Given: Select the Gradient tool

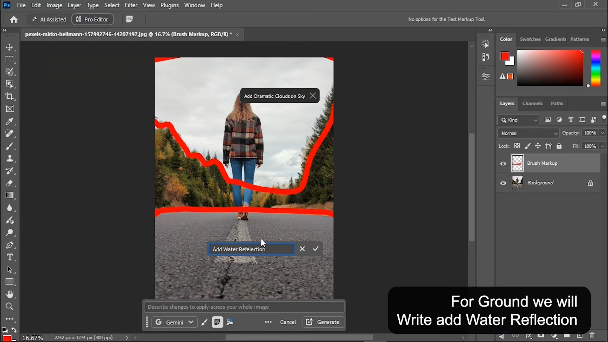Looking at the screenshot, I should pyautogui.click(x=9, y=195).
